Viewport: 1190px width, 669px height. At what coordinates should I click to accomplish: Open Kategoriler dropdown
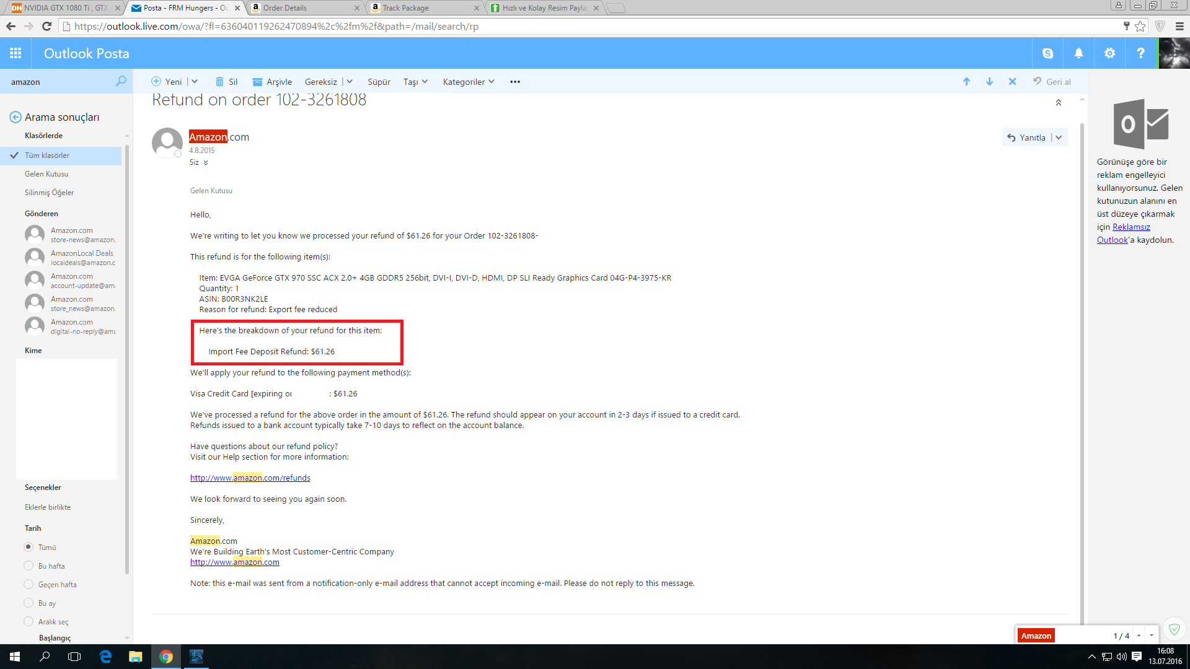tap(469, 82)
